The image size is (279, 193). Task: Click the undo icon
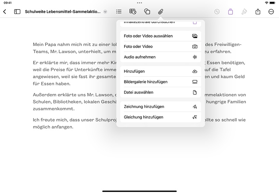(x=217, y=12)
